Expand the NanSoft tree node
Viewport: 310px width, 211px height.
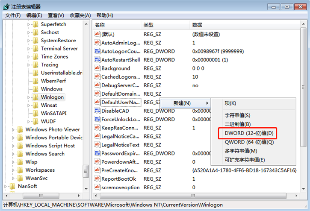click(x=6, y=186)
